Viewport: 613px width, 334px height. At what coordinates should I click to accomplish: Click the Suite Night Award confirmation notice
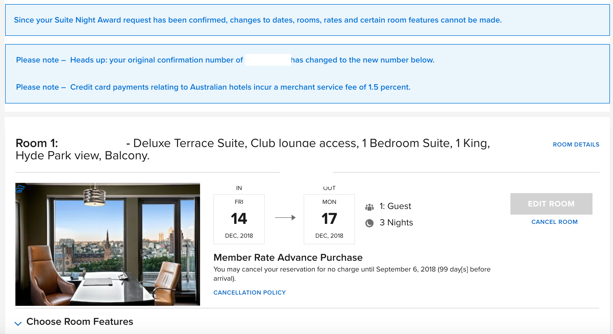click(258, 20)
